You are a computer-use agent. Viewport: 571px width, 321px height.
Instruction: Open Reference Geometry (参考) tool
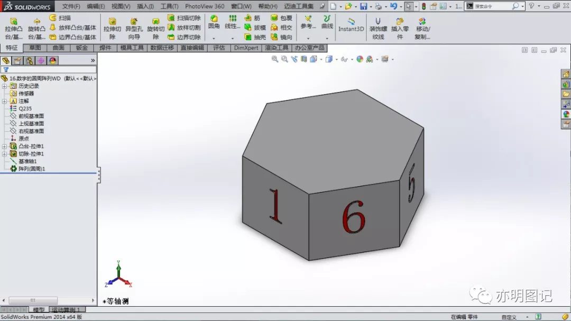point(308,22)
